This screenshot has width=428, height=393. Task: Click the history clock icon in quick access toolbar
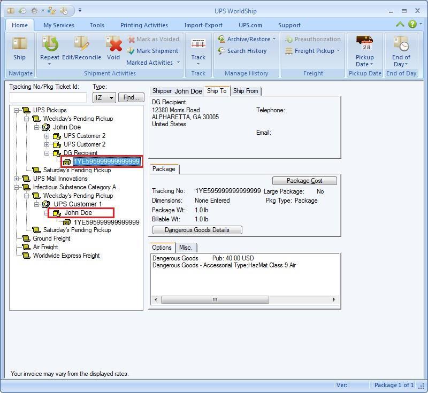point(22,11)
